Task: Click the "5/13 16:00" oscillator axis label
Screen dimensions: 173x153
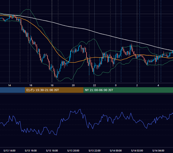Action: (31, 150)
